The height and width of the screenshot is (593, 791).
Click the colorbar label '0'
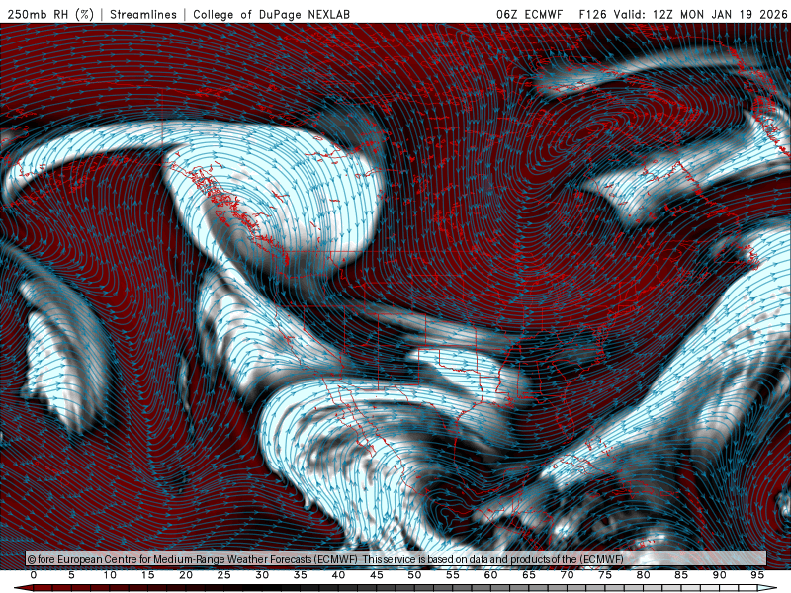click(x=34, y=575)
